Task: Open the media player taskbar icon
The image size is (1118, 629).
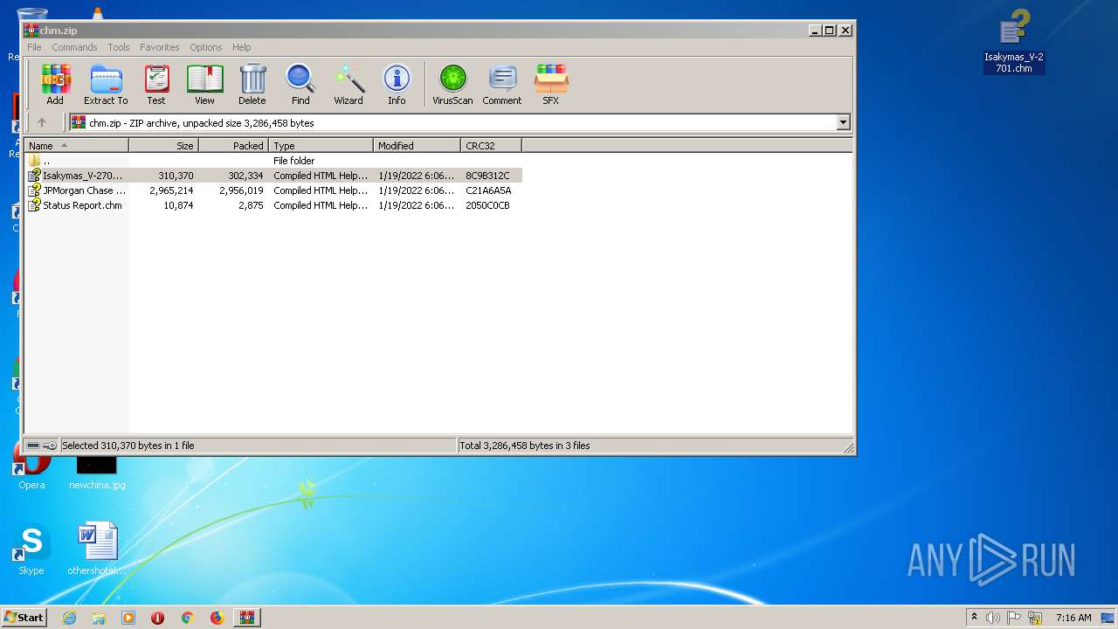Action: (128, 618)
